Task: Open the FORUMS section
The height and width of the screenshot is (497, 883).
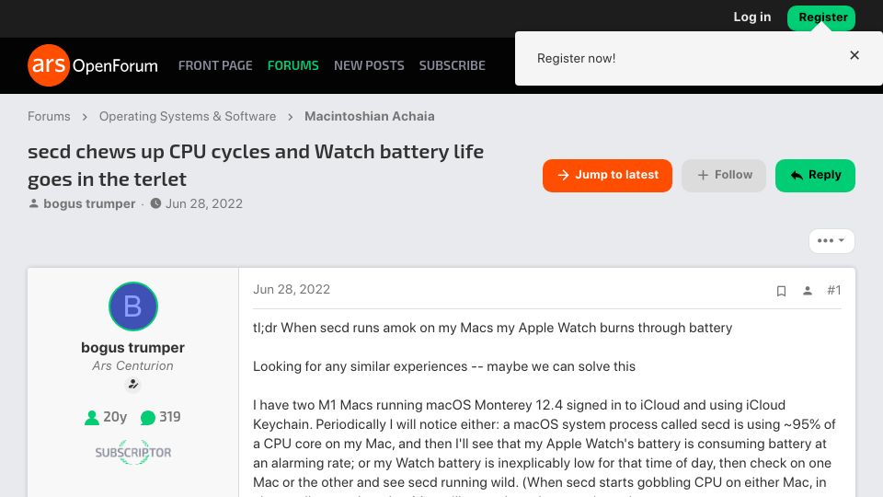Action: tap(292, 65)
